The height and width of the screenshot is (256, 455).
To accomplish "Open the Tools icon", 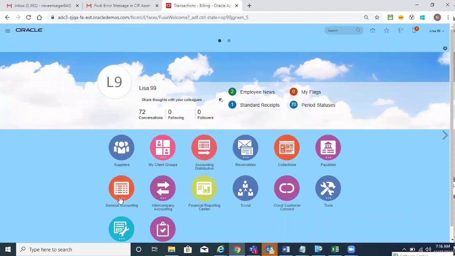I will point(328,188).
